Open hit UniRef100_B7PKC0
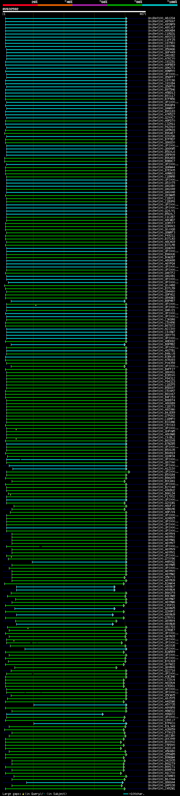This screenshot has height=796, width=180. point(161,723)
